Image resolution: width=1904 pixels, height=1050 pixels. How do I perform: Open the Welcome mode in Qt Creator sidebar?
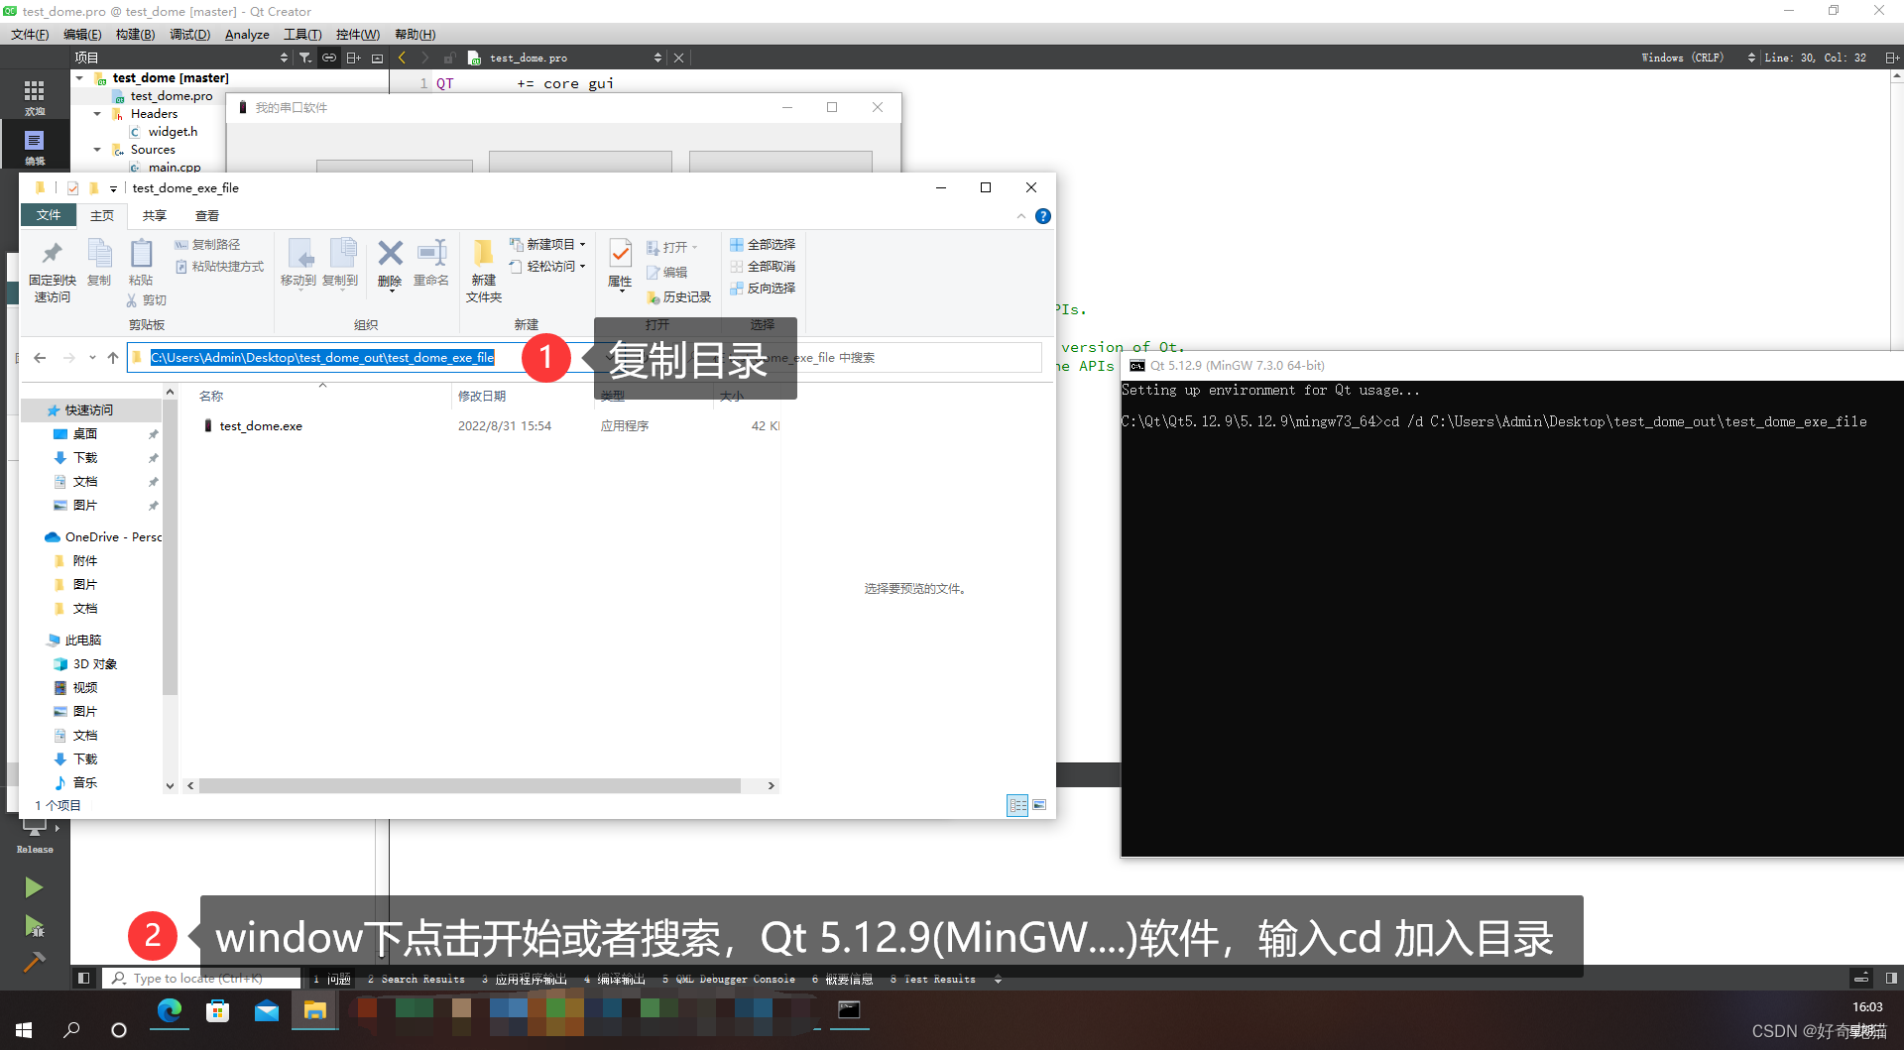(34, 96)
